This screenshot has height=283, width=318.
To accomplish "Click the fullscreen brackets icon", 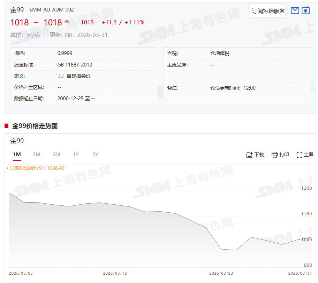I will pos(299,155).
